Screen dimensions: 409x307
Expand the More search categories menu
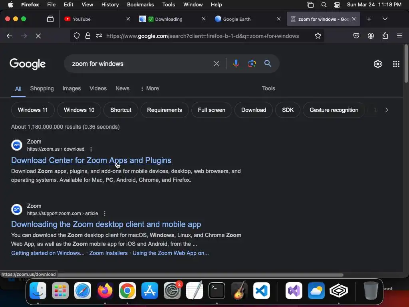click(150, 88)
